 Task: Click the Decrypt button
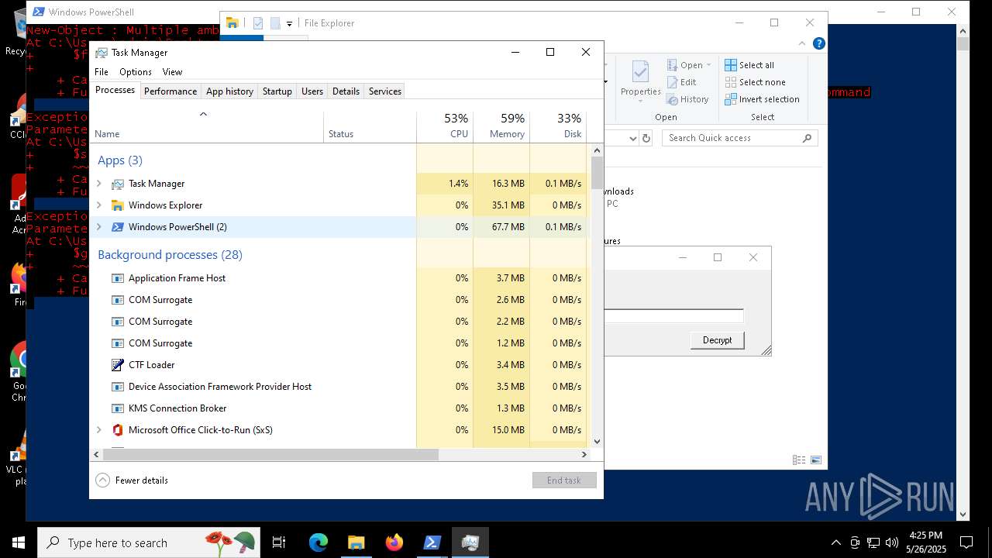717,340
